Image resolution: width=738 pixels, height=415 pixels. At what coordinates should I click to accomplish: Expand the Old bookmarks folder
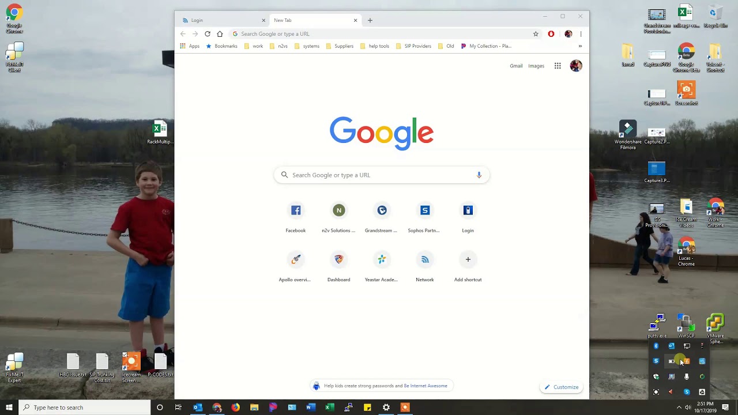446,46
